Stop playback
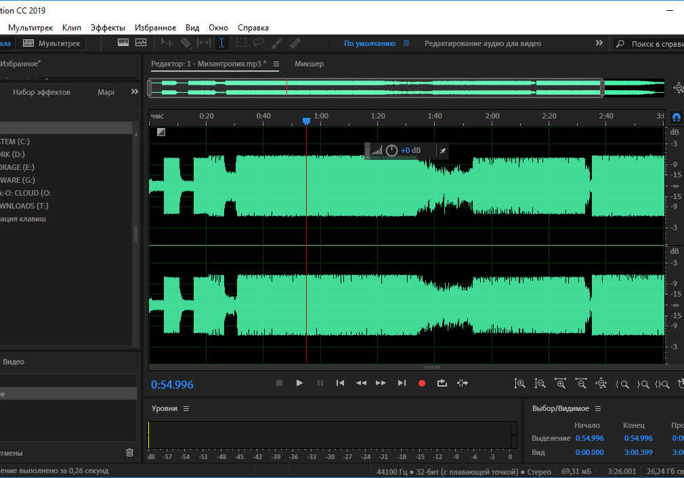The image size is (684, 478). coord(279,383)
